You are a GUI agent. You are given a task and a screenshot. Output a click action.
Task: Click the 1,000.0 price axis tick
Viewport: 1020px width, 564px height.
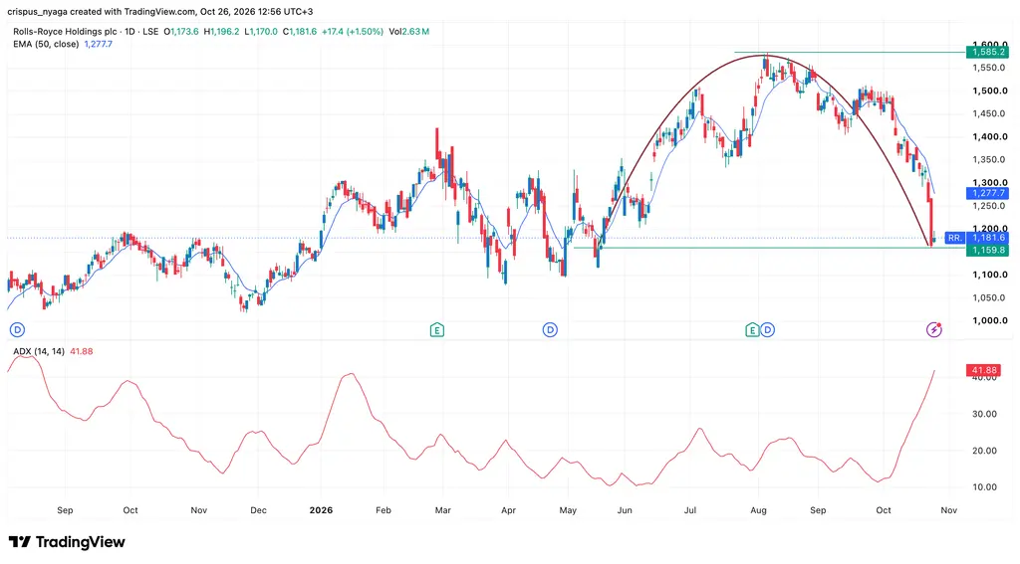990,320
